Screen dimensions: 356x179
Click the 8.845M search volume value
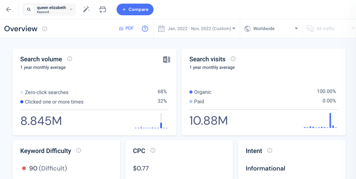(x=41, y=121)
